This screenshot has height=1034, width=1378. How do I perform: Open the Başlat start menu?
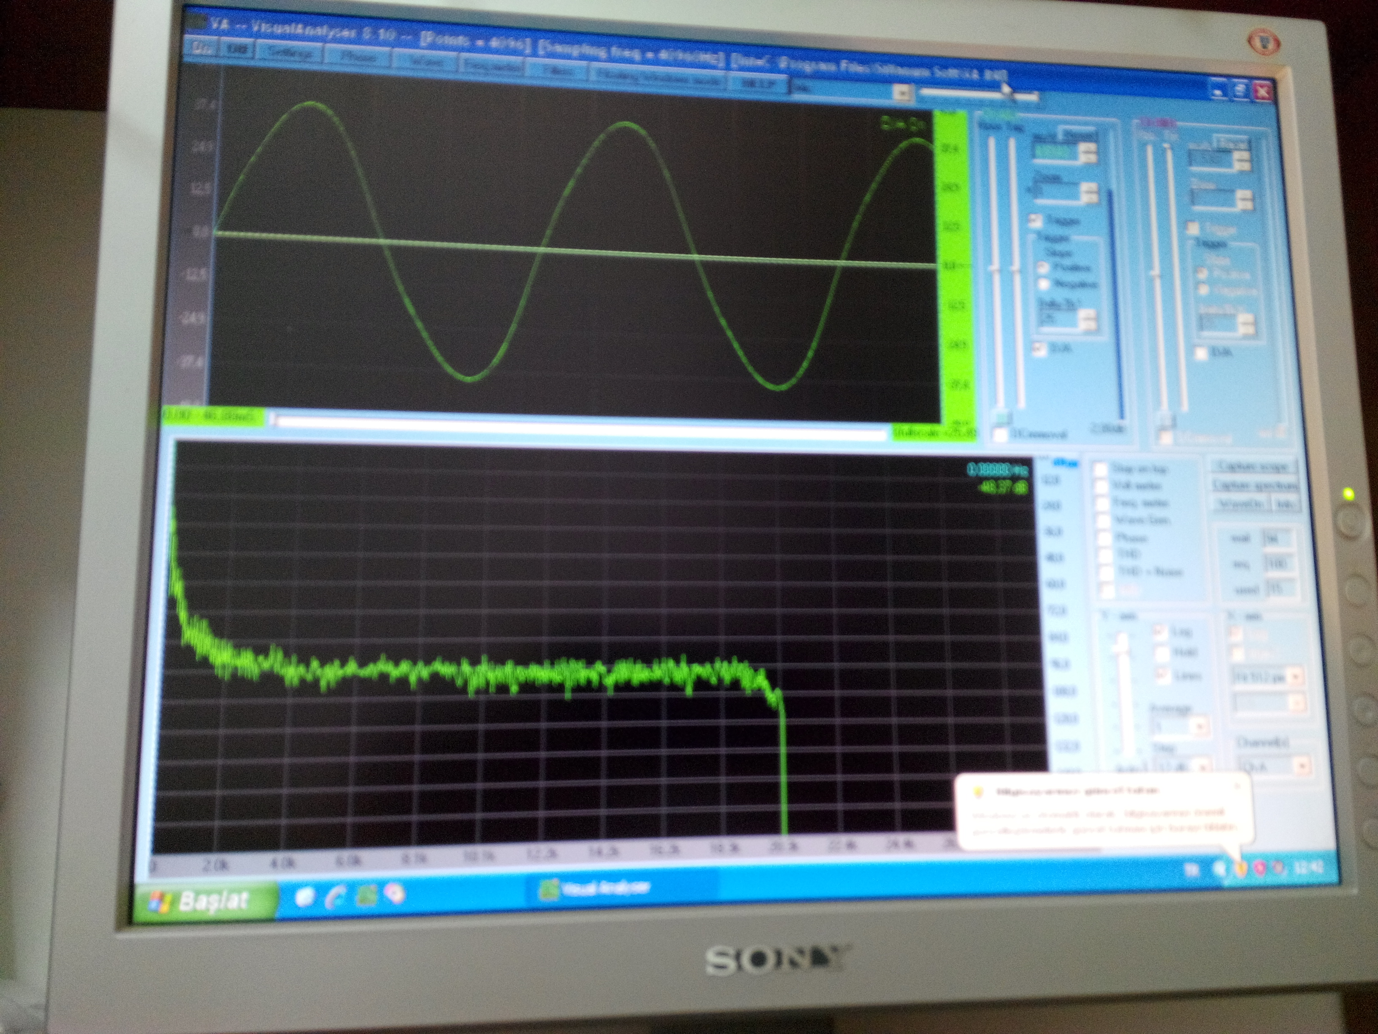[x=206, y=901]
